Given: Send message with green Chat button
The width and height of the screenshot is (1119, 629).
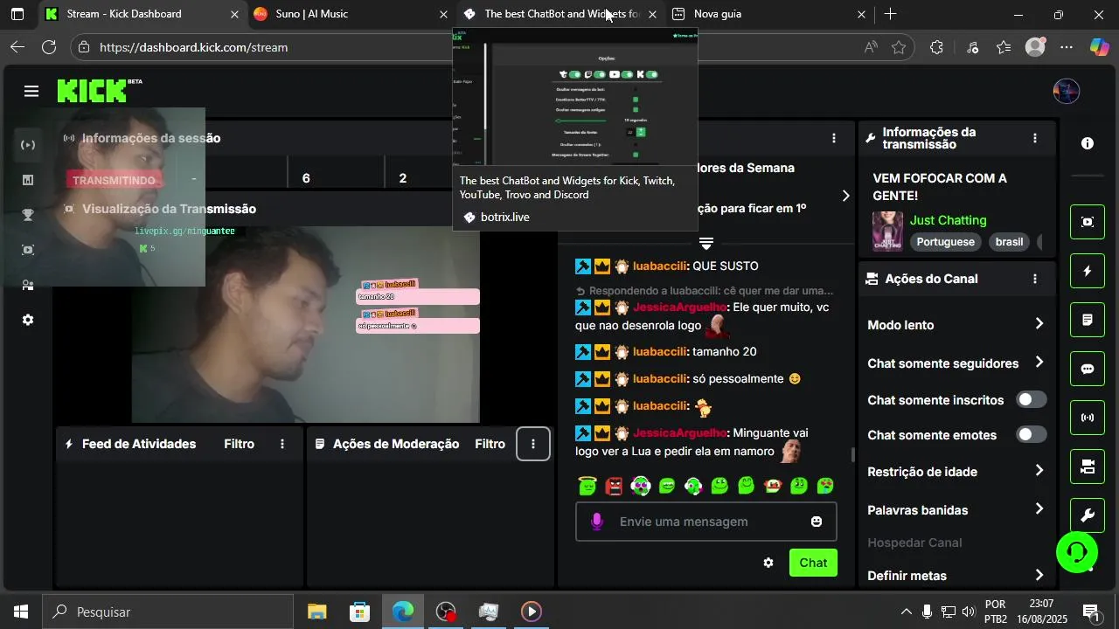Looking at the screenshot, I should click(813, 563).
